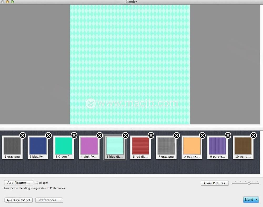Remove the 7 gray.png picture
Screen dimensions: 263x207
[x=177, y=135]
